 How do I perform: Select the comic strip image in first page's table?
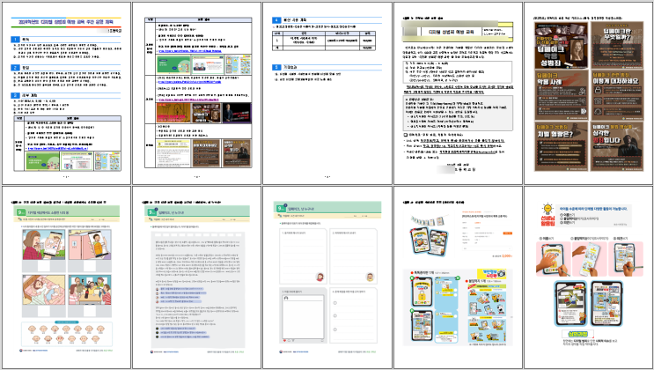point(107,161)
